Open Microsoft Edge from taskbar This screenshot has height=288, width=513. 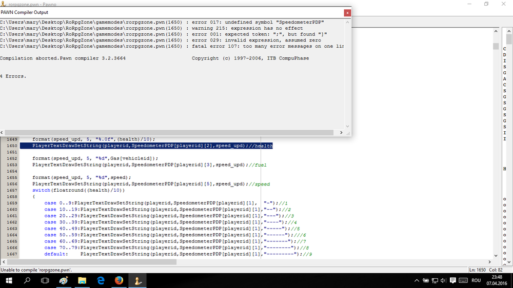tap(101, 280)
